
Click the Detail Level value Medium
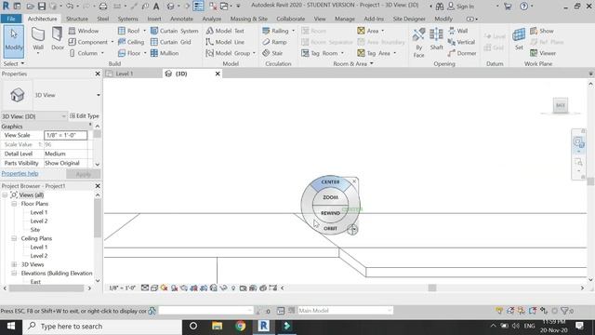coord(67,154)
